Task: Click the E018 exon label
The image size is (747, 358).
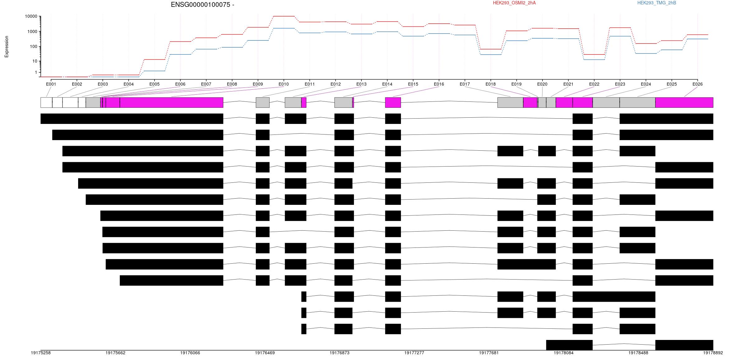Action: [x=491, y=84]
